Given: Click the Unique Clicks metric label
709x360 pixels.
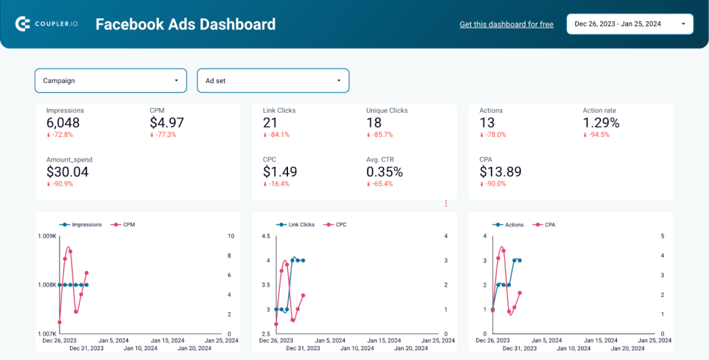Looking at the screenshot, I should tap(386, 110).
